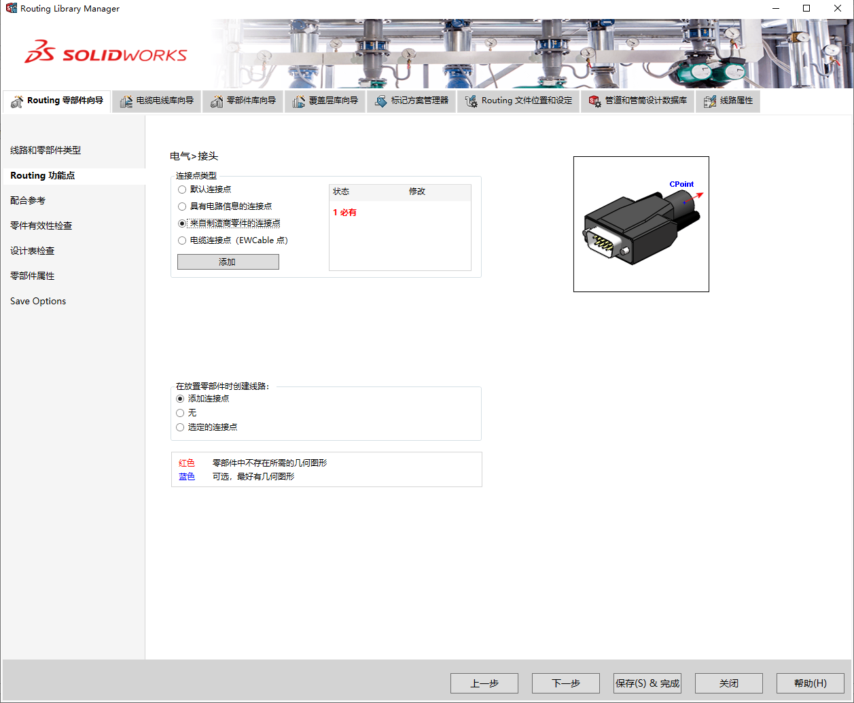Select 电缆连接点 (EWCable 点) option

point(182,240)
